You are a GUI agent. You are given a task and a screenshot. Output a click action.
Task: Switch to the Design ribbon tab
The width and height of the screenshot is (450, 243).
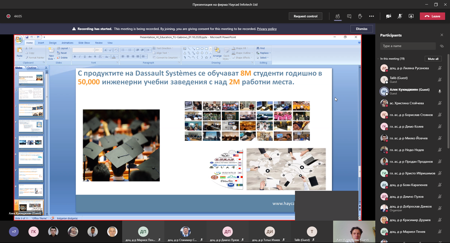click(53, 43)
